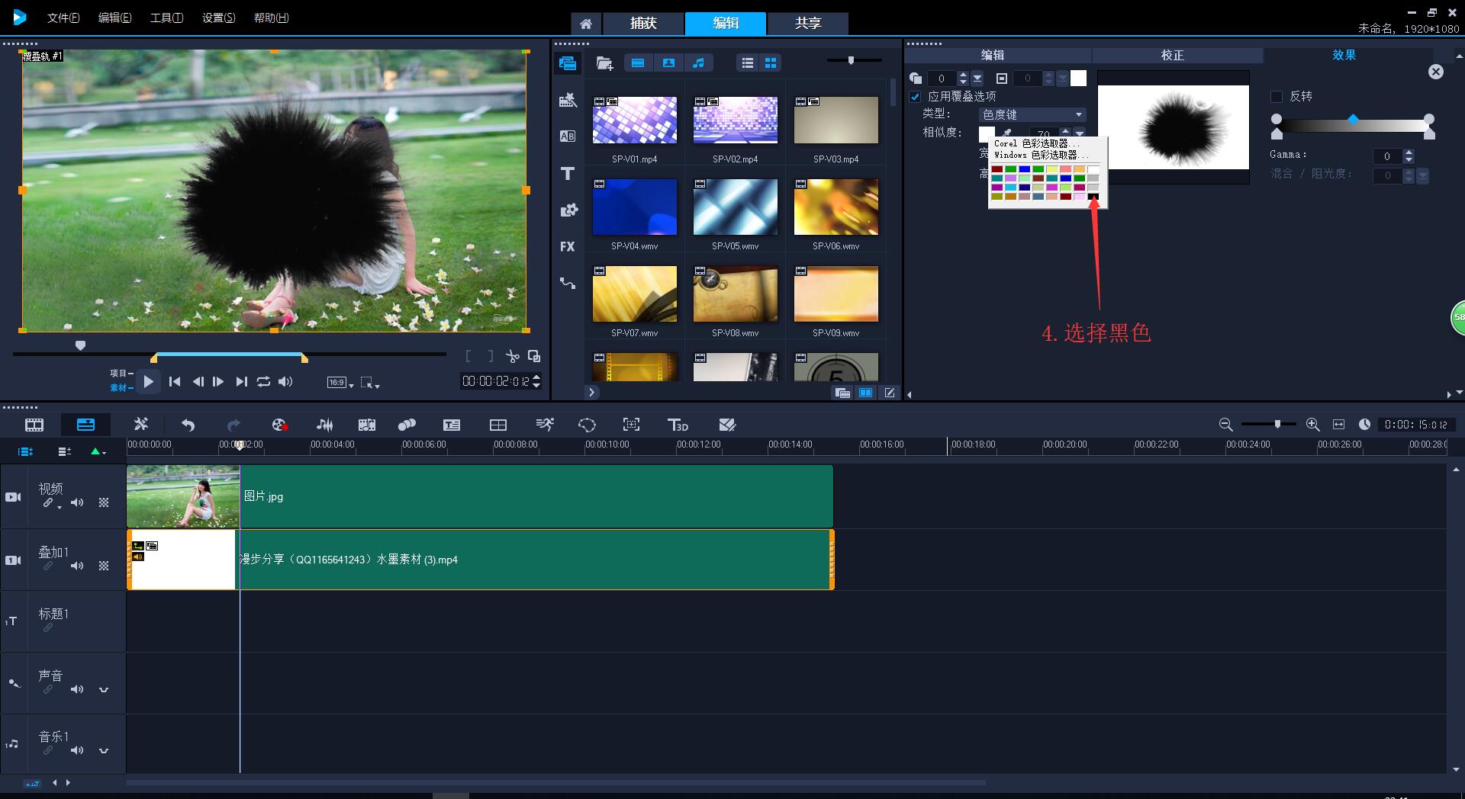The width and height of the screenshot is (1465, 799).
Task: Open the Transitions (AB) library
Action: pos(568,136)
